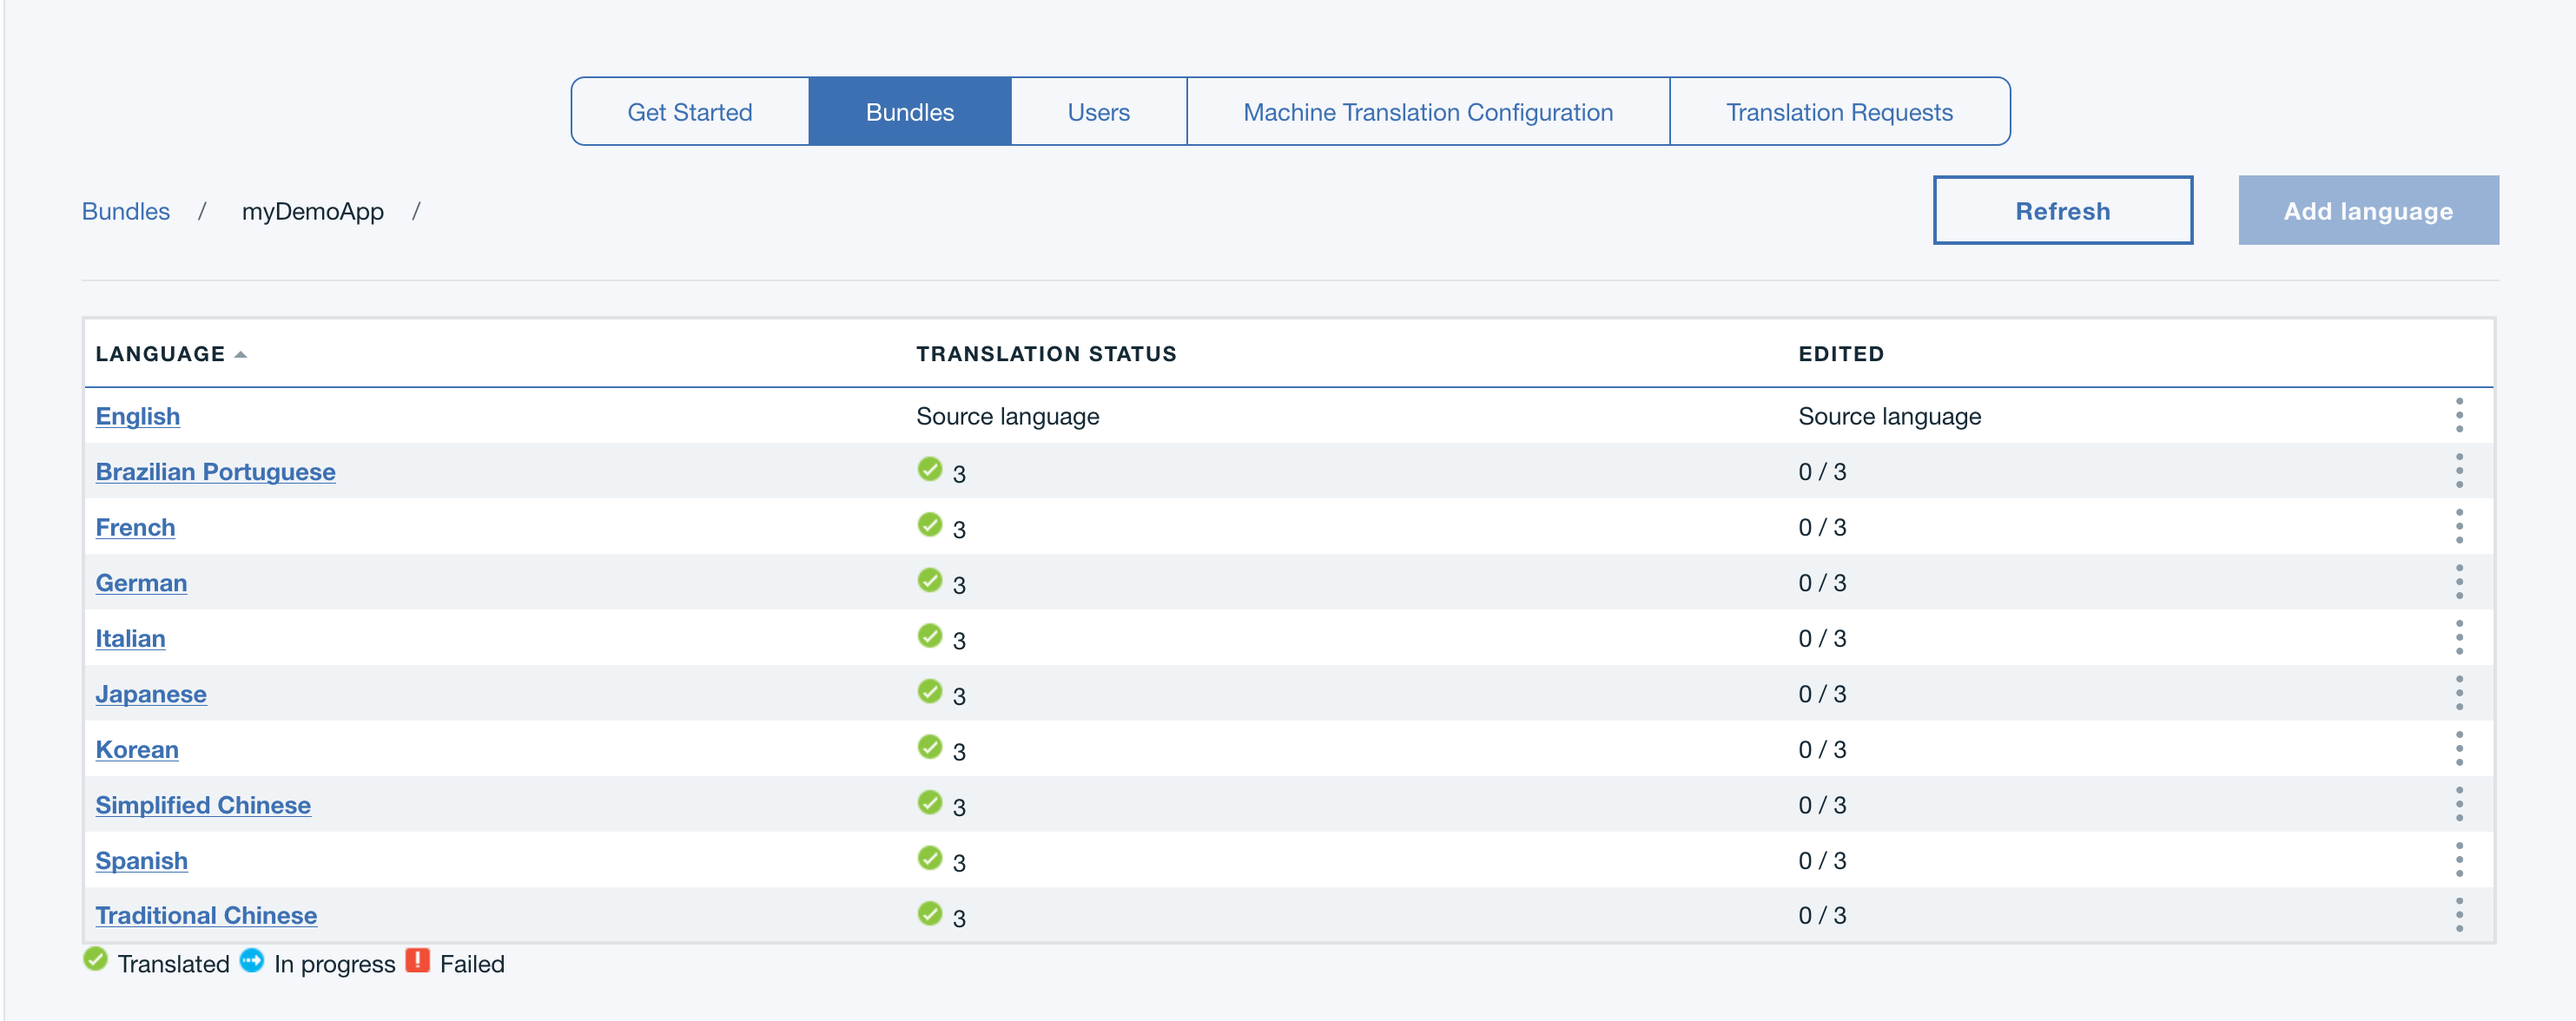Open the Brazilian Portuguese language link
This screenshot has width=2576, height=1021.
pyautogui.click(x=216, y=472)
